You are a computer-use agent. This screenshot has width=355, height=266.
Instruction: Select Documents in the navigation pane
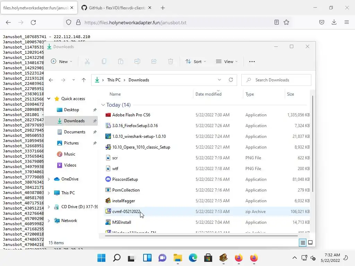75,132
